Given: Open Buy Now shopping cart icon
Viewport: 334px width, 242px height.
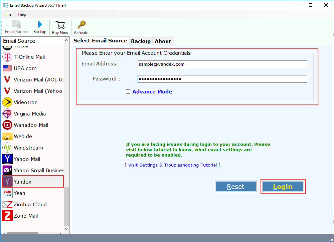Looking at the screenshot, I should [x=60, y=25].
